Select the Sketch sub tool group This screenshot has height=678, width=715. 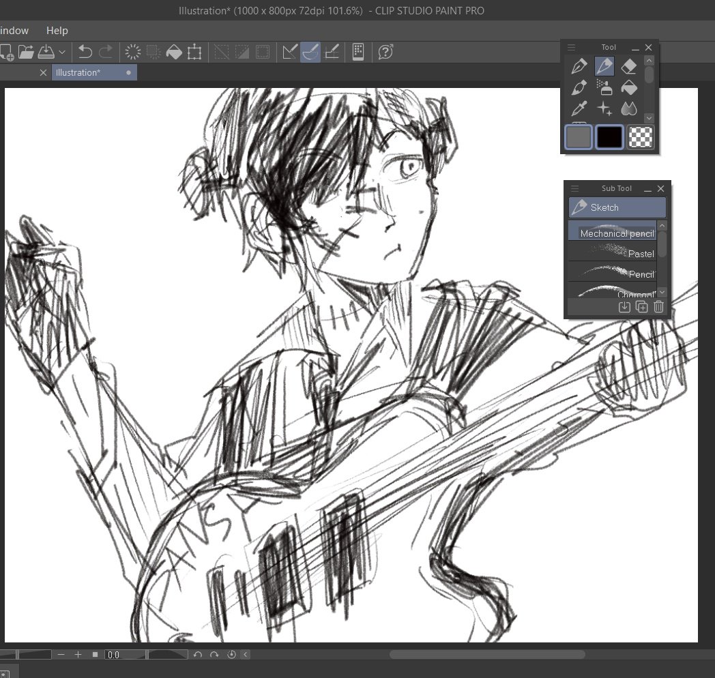point(617,207)
